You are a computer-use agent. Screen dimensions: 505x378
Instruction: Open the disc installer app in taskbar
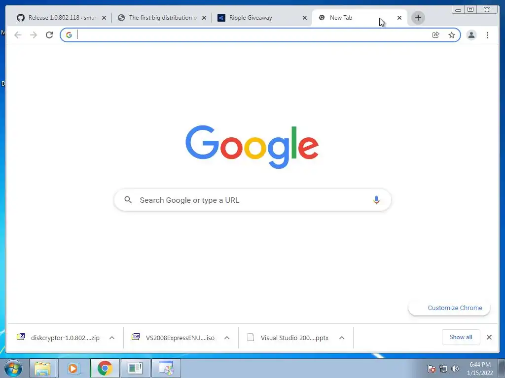pos(166,368)
